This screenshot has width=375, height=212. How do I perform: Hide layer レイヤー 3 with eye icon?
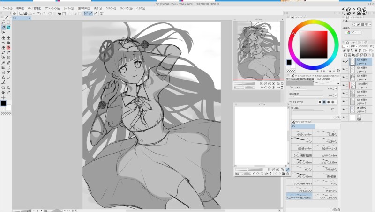(x=343, y=94)
